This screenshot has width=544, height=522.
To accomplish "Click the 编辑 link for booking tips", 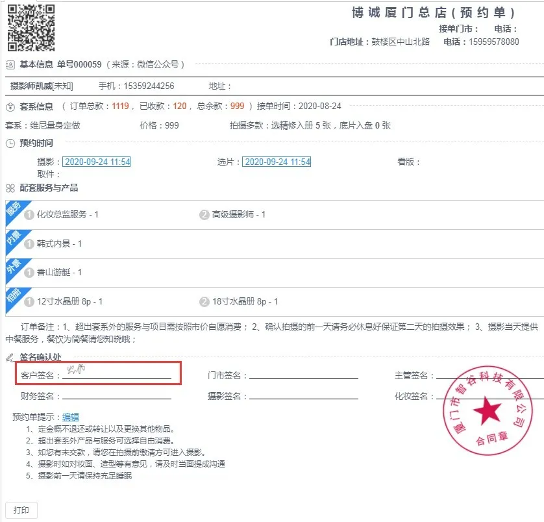I will (71, 417).
